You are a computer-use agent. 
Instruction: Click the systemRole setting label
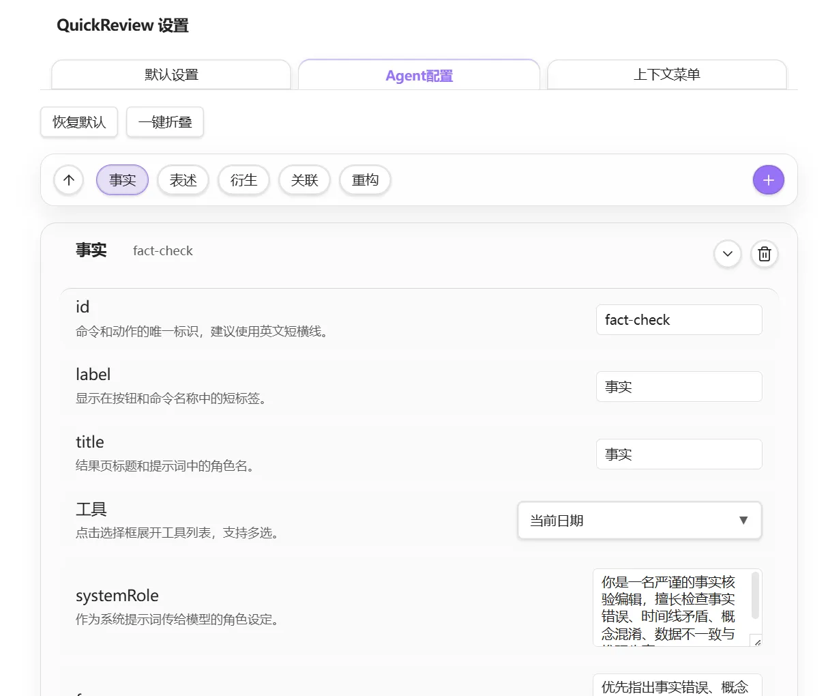click(117, 596)
